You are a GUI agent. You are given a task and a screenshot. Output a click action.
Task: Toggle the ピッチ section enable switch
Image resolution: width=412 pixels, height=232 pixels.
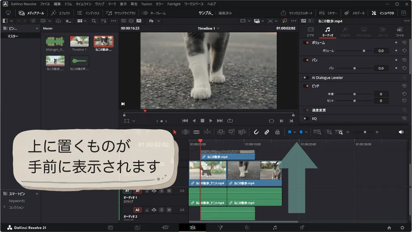click(306, 86)
